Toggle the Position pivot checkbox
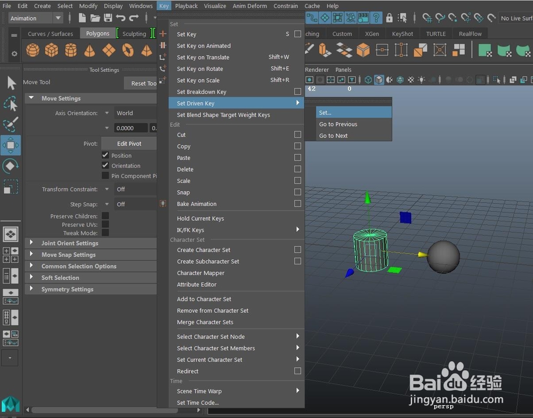The height and width of the screenshot is (418, 533). point(106,155)
